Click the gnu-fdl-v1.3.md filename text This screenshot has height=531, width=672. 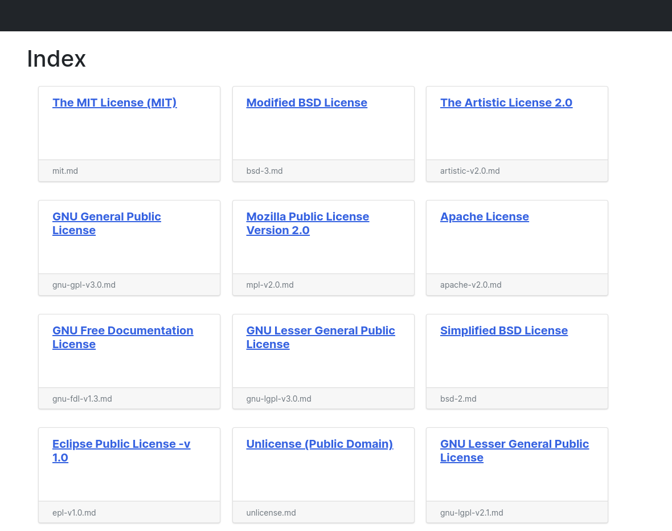(x=82, y=399)
